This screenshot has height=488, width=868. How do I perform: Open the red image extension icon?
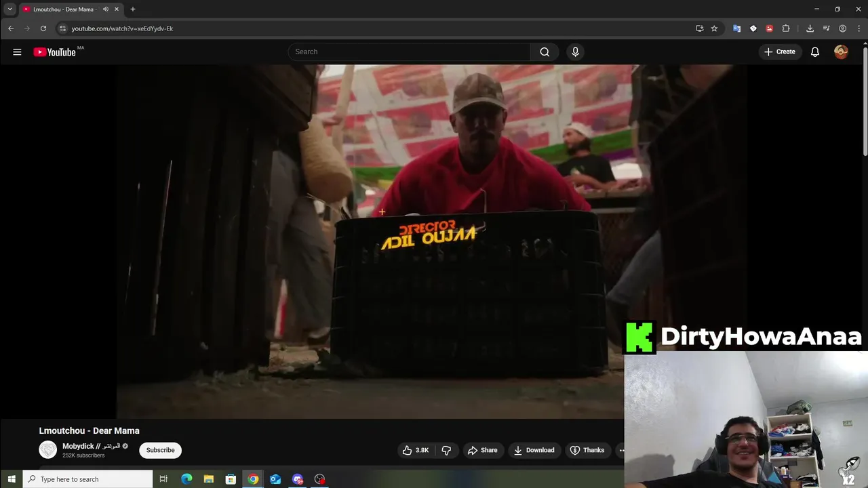[x=770, y=28]
